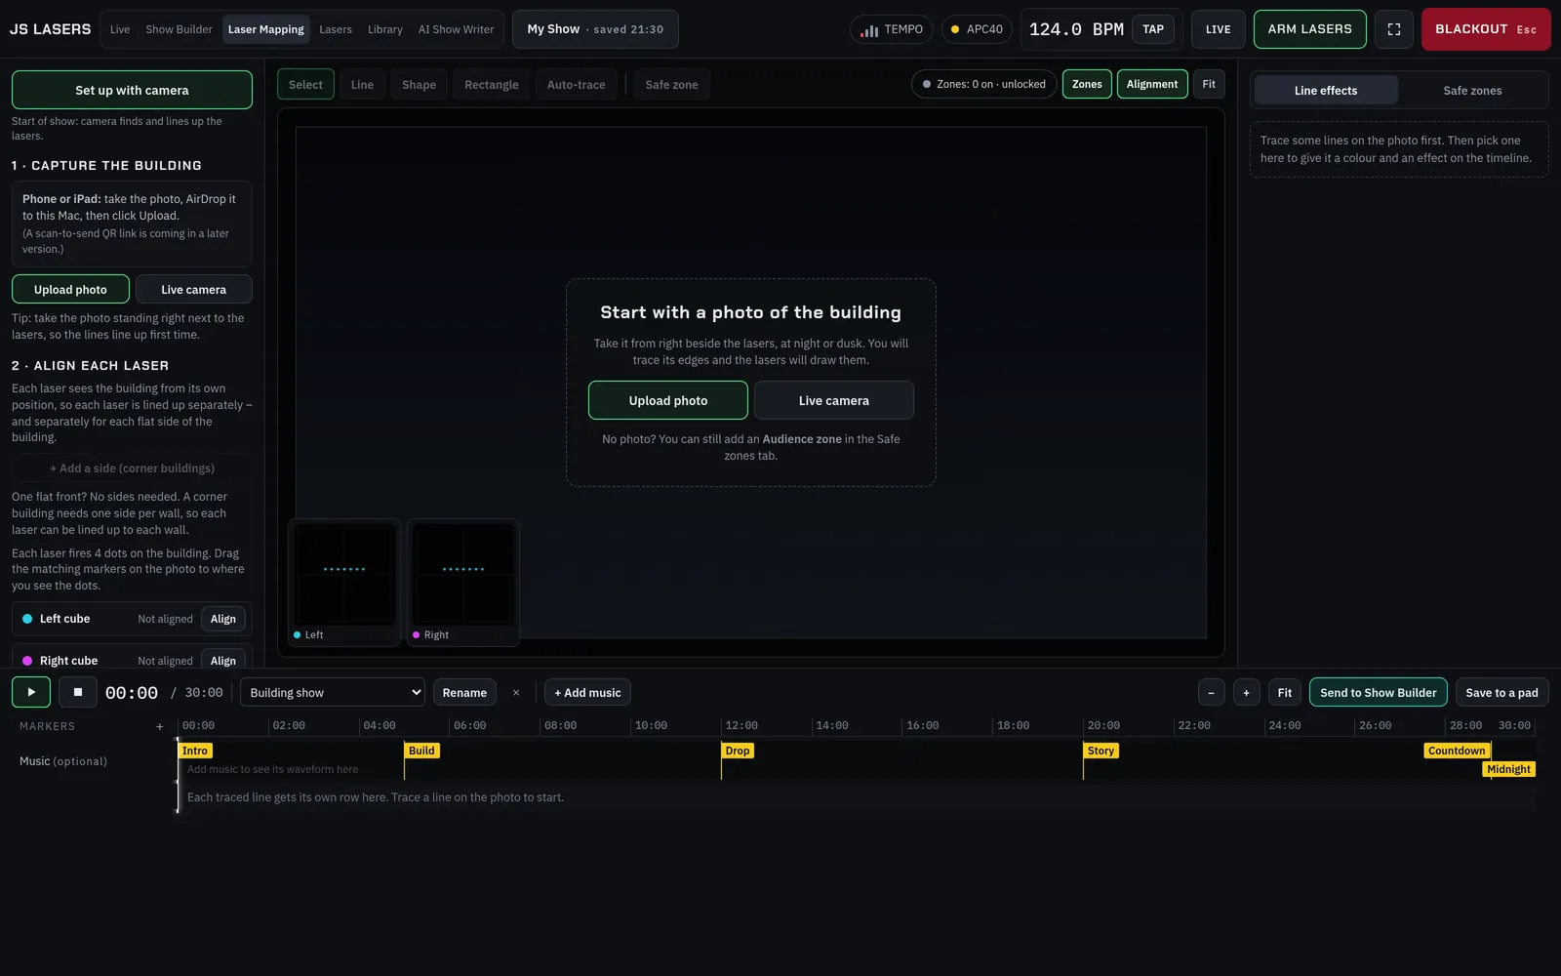Toggle the Alignment overlay
Viewport: 1561px width, 976px height.
(1152, 84)
